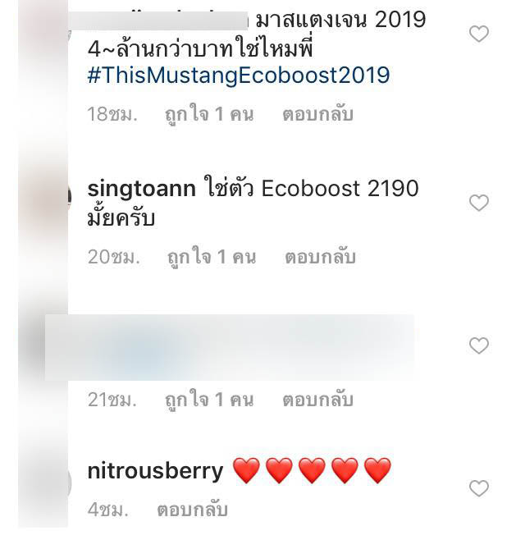The image size is (525, 549).
Task: View likes on the 18ชม. comment
Action: tap(209, 115)
